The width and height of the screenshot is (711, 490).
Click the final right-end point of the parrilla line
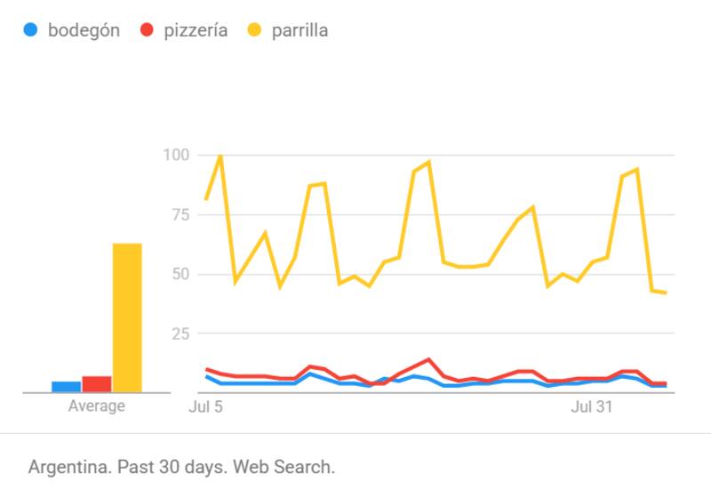click(x=666, y=293)
